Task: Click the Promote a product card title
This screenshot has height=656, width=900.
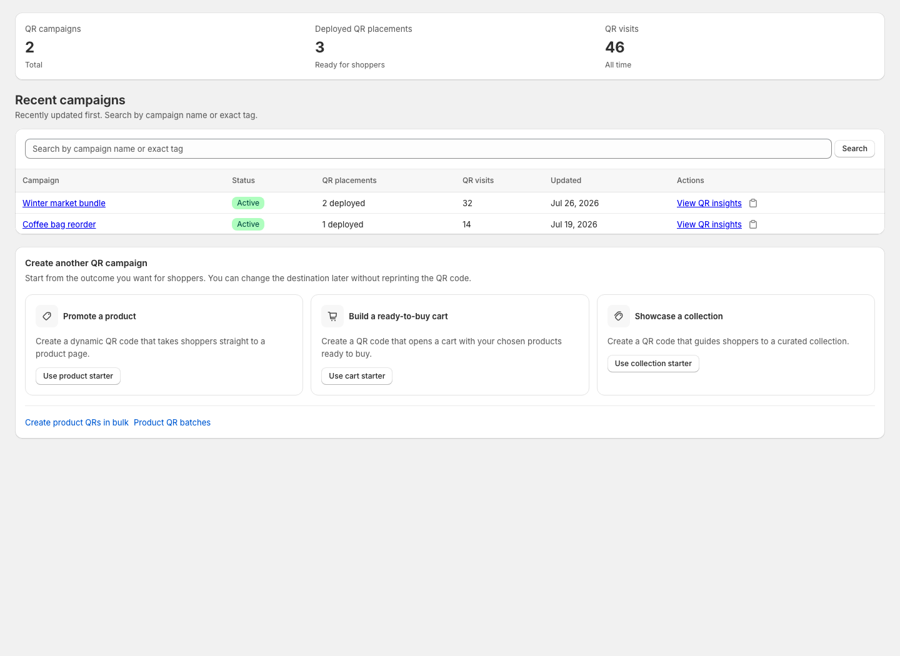Action: point(99,316)
